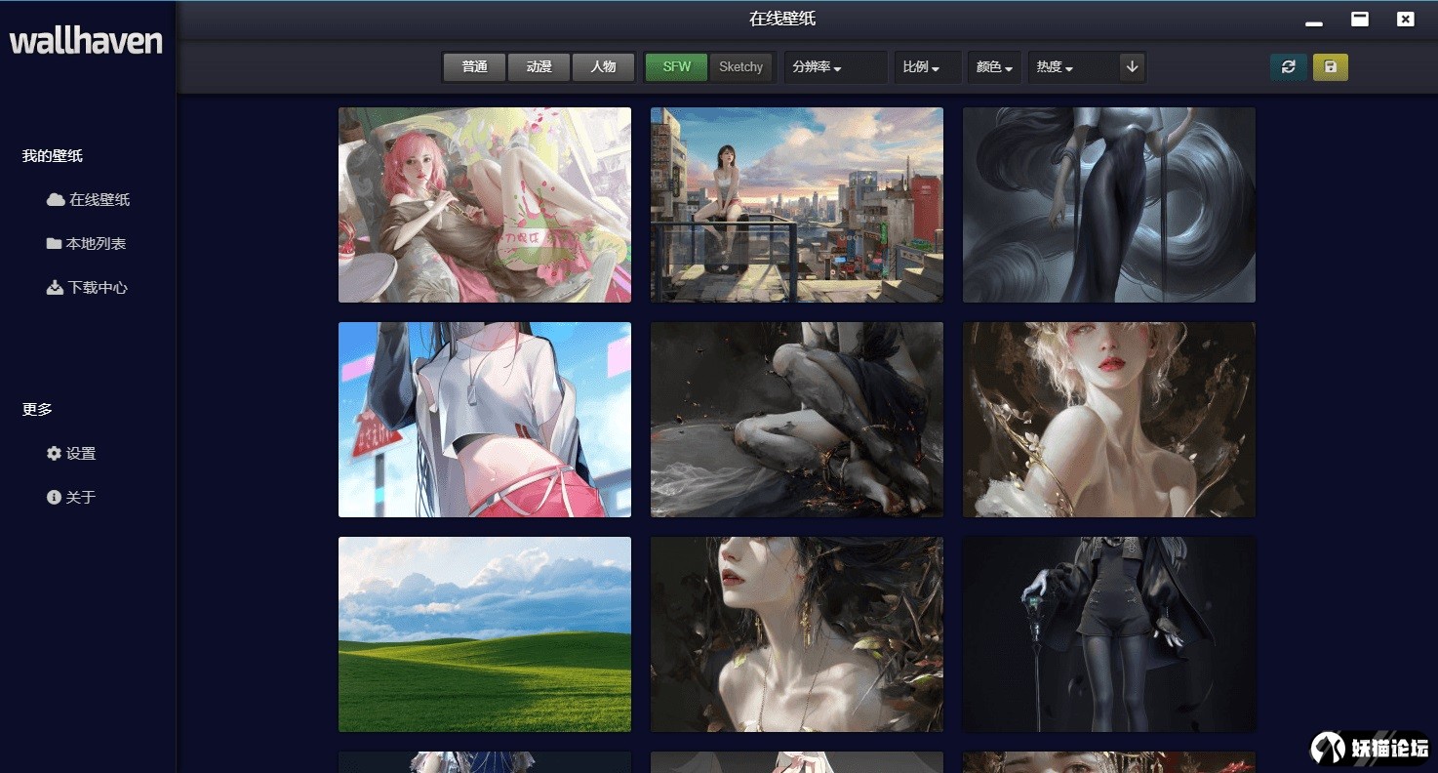The image size is (1438, 773).
Task: Close the wallhaven window
Action: click(1405, 19)
